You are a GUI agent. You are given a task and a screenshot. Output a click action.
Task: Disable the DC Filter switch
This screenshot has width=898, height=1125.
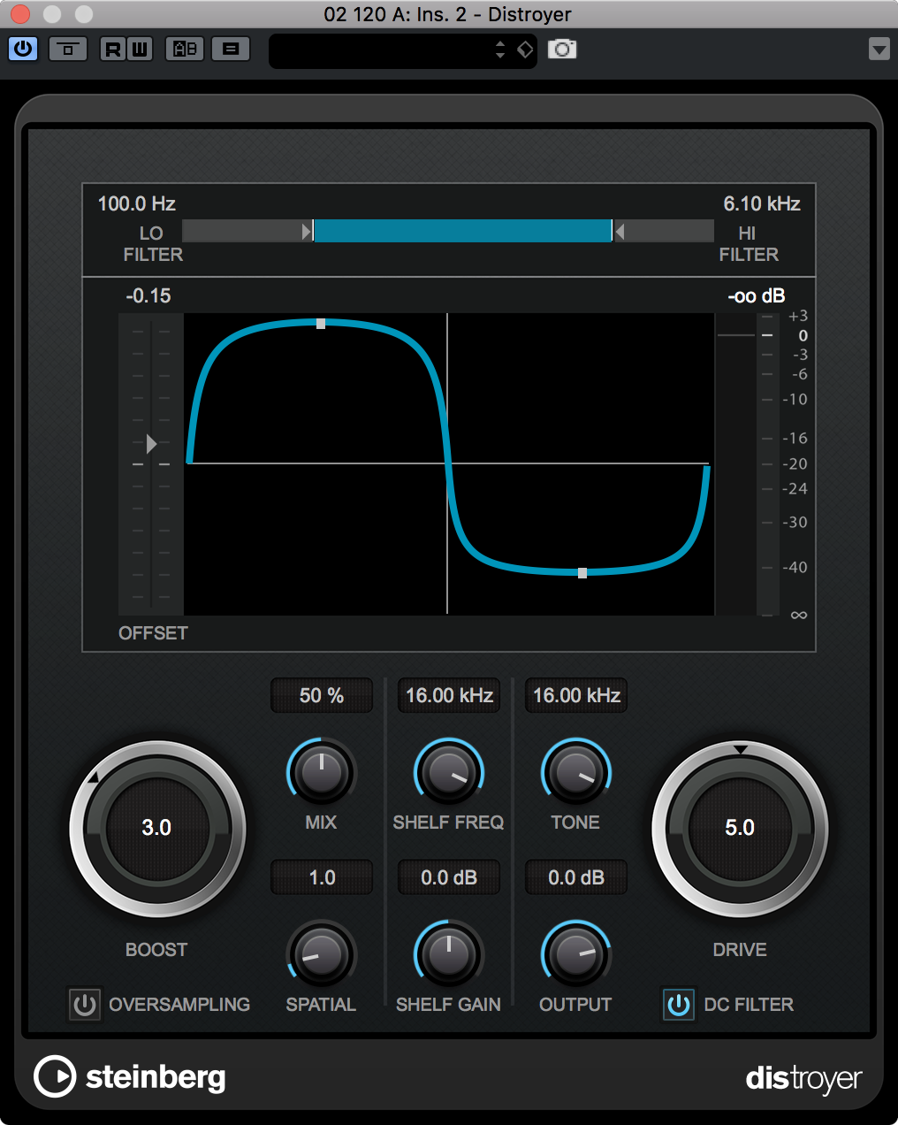point(679,1005)
